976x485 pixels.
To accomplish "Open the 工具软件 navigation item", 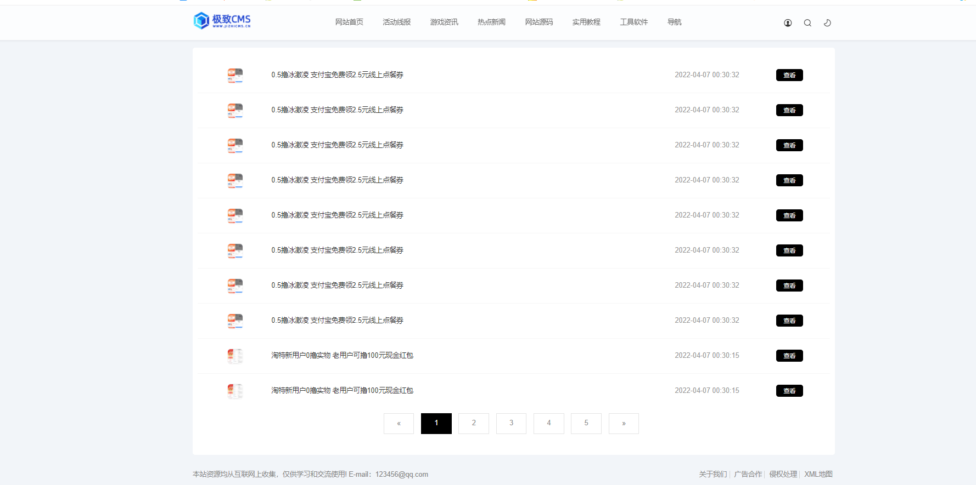I will [633, 22].
